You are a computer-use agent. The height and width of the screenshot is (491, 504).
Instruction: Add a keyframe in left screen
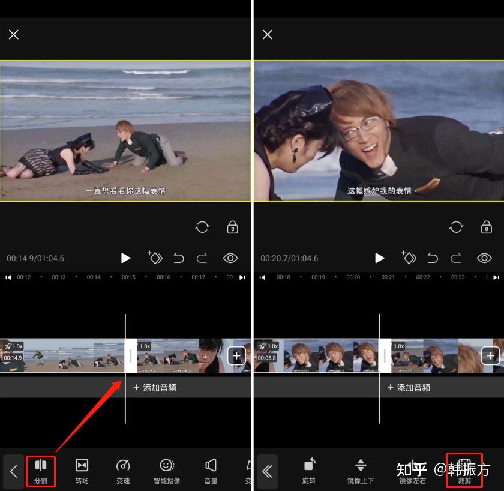155,258
